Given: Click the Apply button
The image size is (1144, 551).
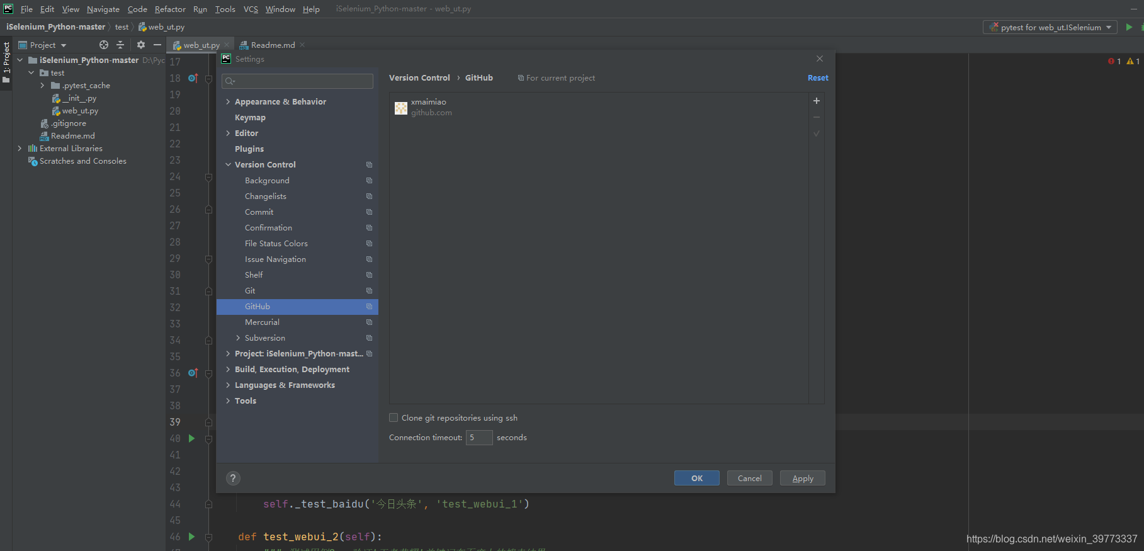Looking at the screenshot, I should pyautogui.click(x=803, y=478).
